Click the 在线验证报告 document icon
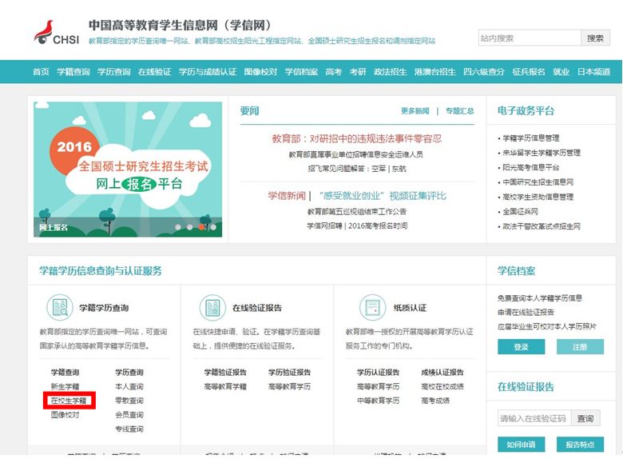Image resolution: width=623 pixels, height=459 pixels. click(212, 307)
